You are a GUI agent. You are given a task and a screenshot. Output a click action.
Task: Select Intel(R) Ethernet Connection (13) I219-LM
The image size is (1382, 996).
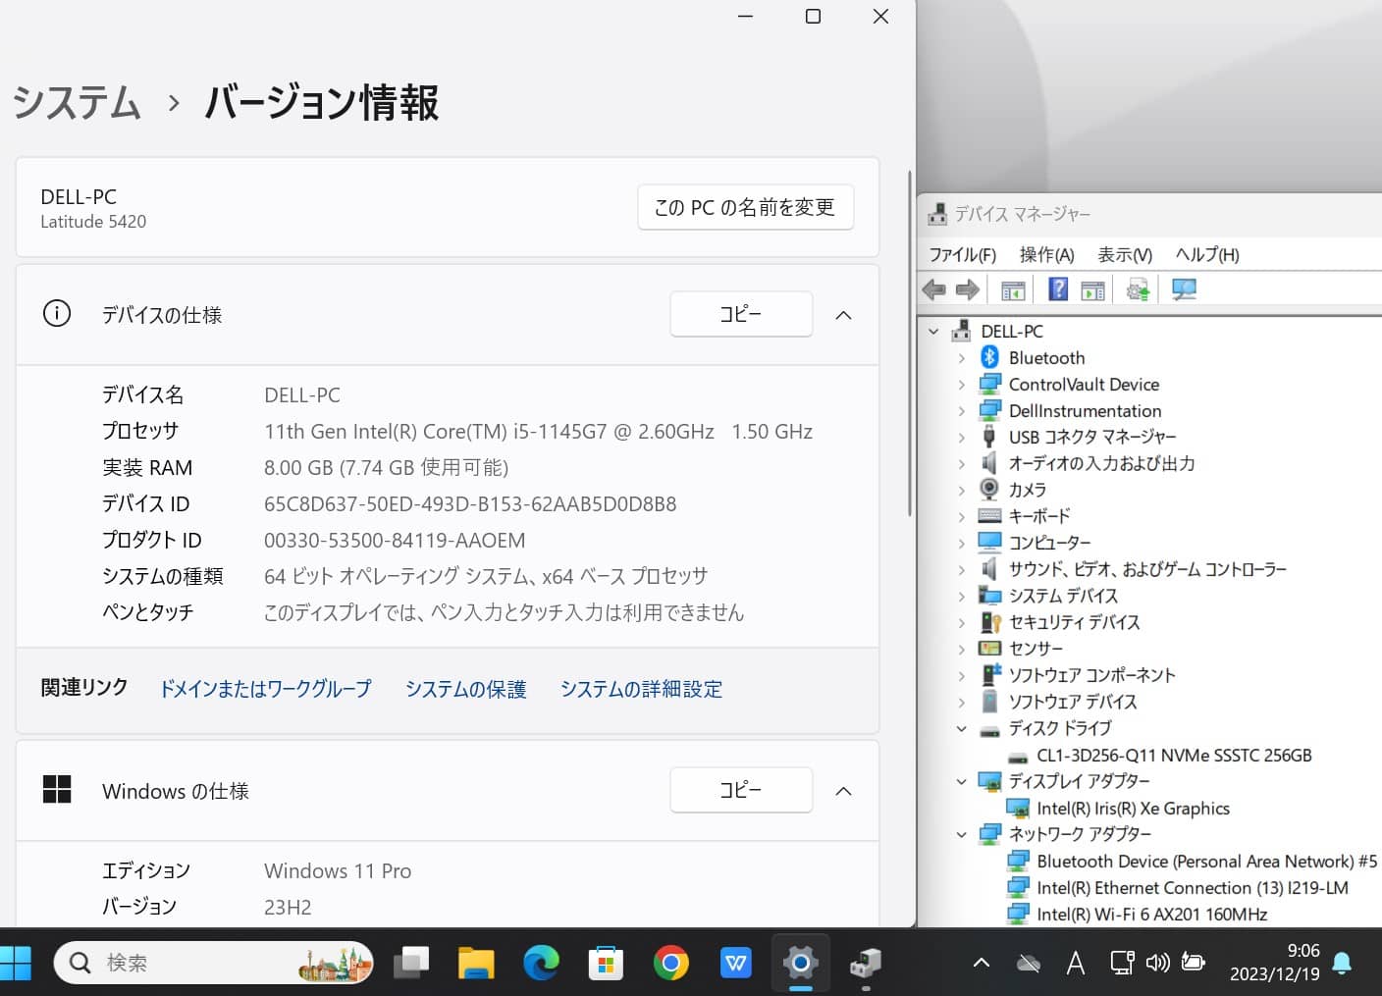(x=1192, y=888)
